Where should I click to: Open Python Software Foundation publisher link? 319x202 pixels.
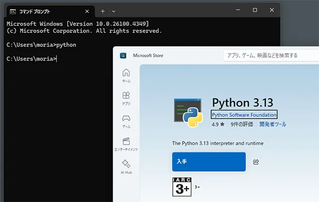(244, 115)
